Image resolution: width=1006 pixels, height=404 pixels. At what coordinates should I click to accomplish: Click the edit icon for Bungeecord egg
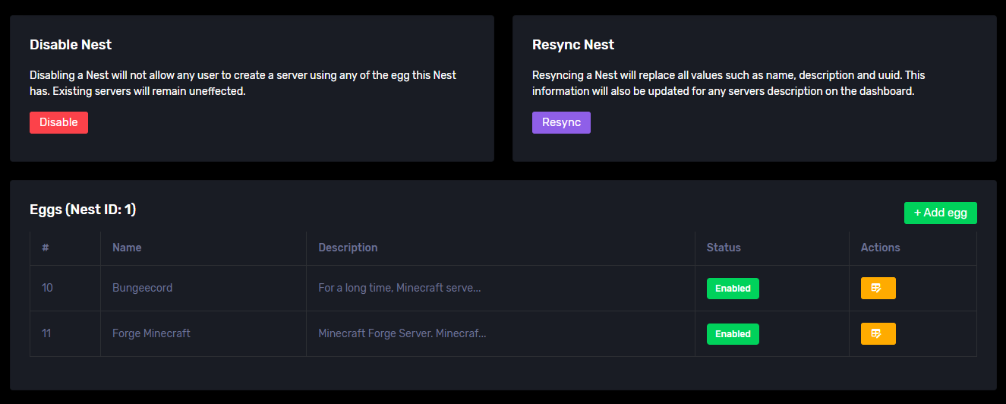coord(878,289)
